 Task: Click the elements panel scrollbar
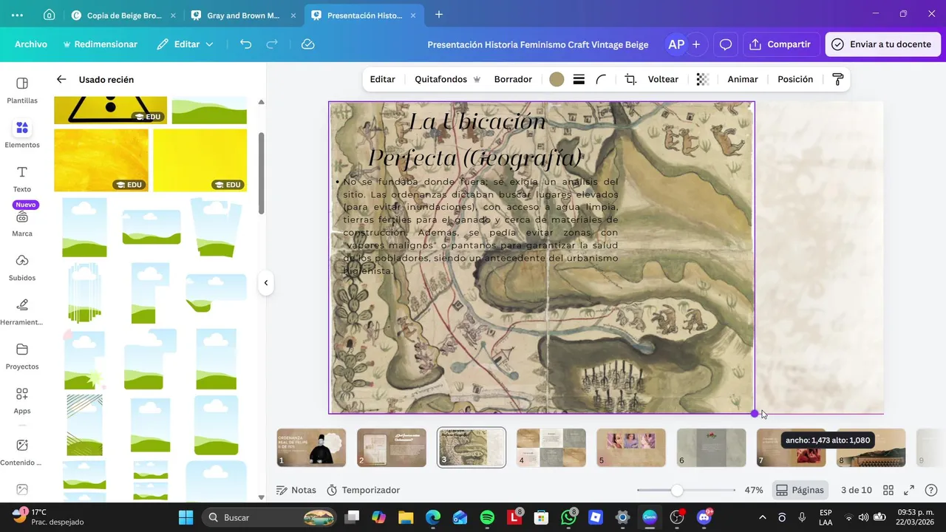(261, 174)
